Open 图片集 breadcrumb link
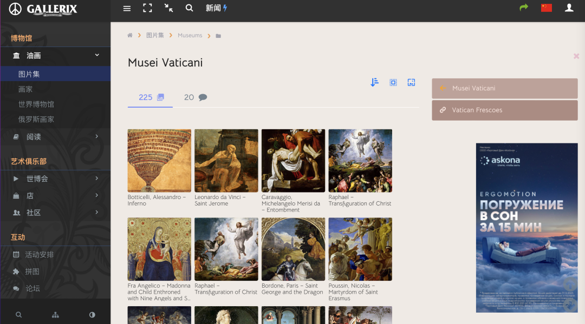This screenshot has width=585, height=324. click(155, 35)
